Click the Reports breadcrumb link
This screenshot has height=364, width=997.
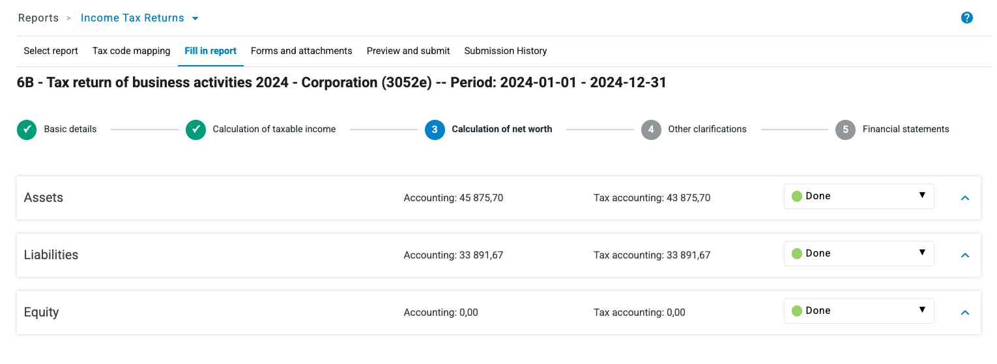[38, 18]
